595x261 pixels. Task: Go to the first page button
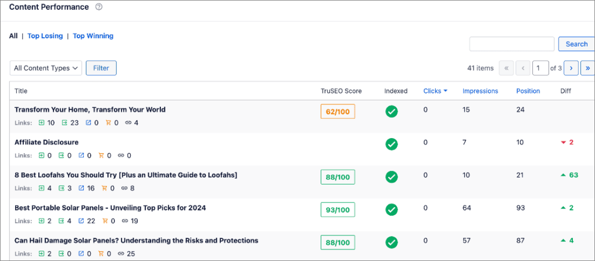[x=506, y=68]
